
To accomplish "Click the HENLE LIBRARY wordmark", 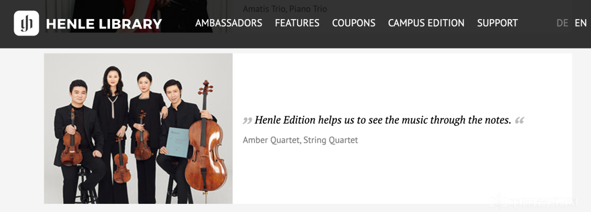I will 104,24.
